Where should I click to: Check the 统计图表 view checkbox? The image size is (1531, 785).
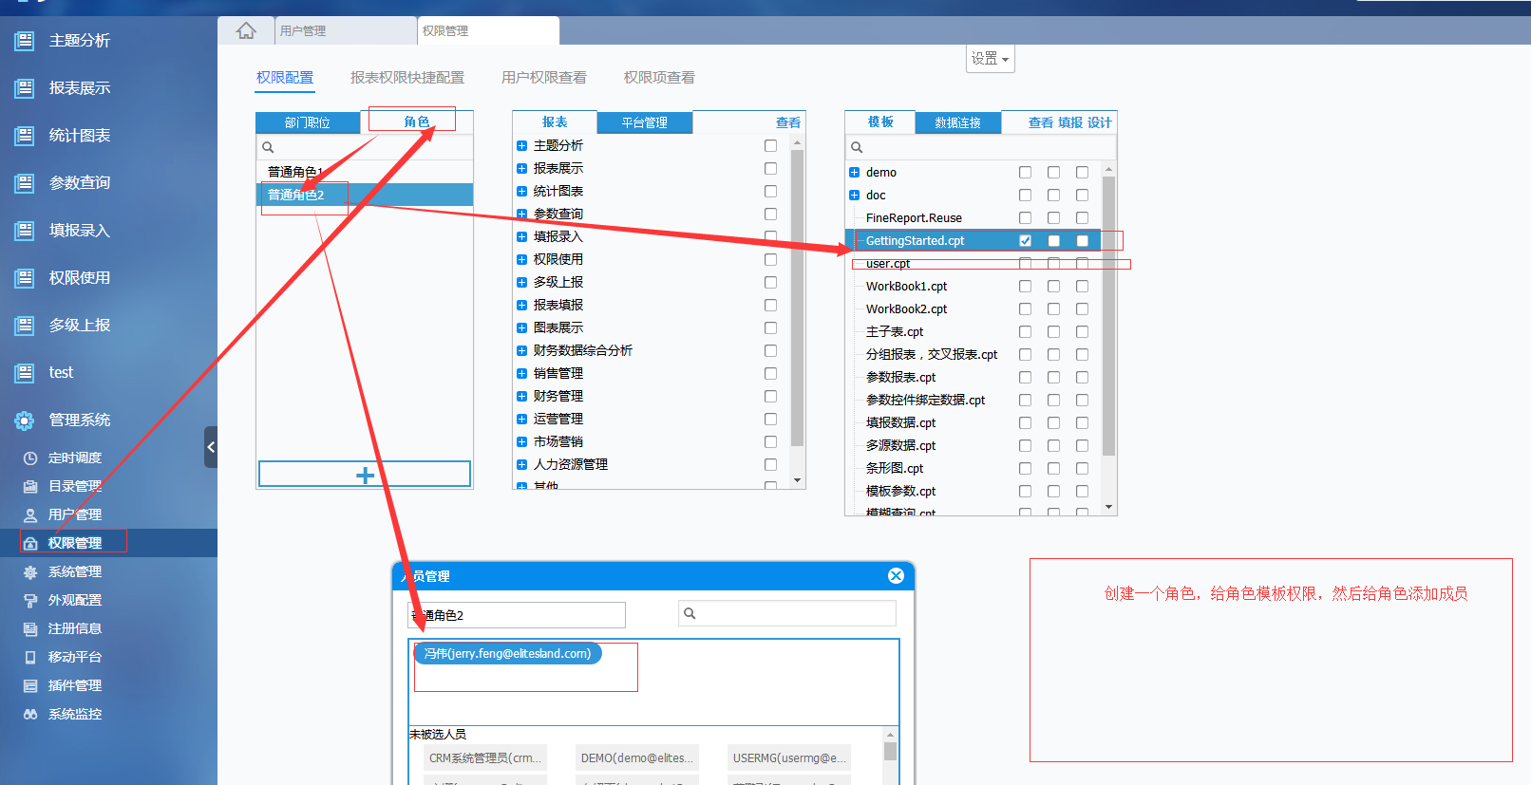pos(770,191)
